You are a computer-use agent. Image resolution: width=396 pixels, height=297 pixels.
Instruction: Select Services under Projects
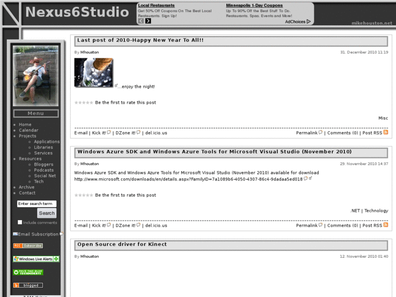tap(43, 153)
